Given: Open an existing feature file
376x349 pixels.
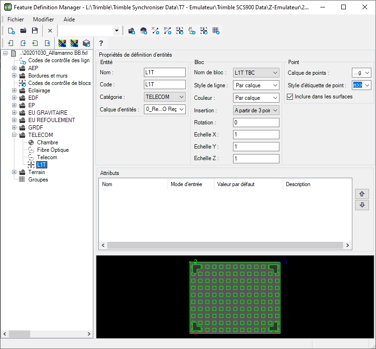Looking at the screenshot, I should (23, 30).
